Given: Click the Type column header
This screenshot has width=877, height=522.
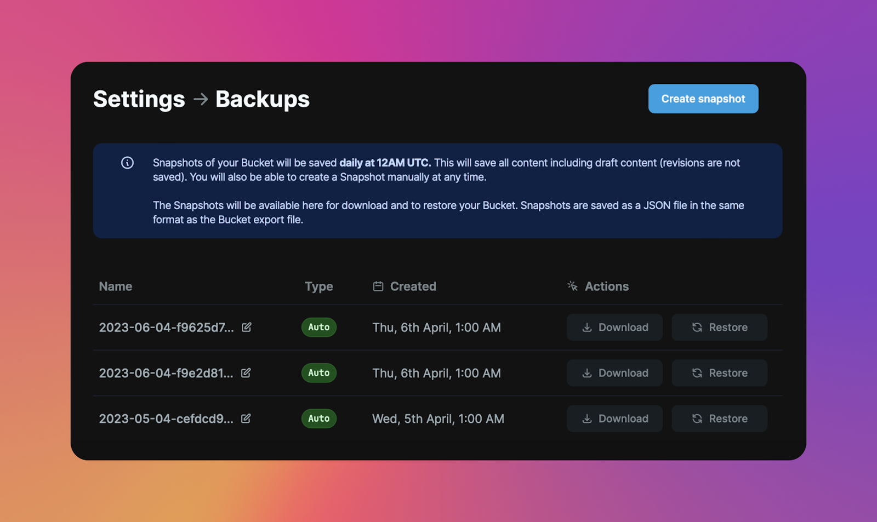Looking at the screenshot, I should [x=319, y=286].
